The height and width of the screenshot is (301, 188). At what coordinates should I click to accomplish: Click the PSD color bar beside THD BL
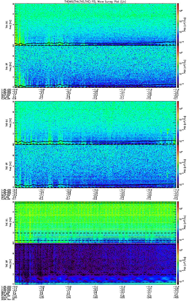tap(178, 123)
